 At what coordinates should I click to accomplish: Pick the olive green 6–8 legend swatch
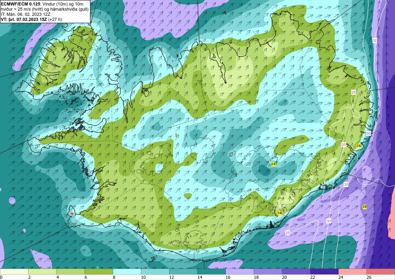point(99,271)
